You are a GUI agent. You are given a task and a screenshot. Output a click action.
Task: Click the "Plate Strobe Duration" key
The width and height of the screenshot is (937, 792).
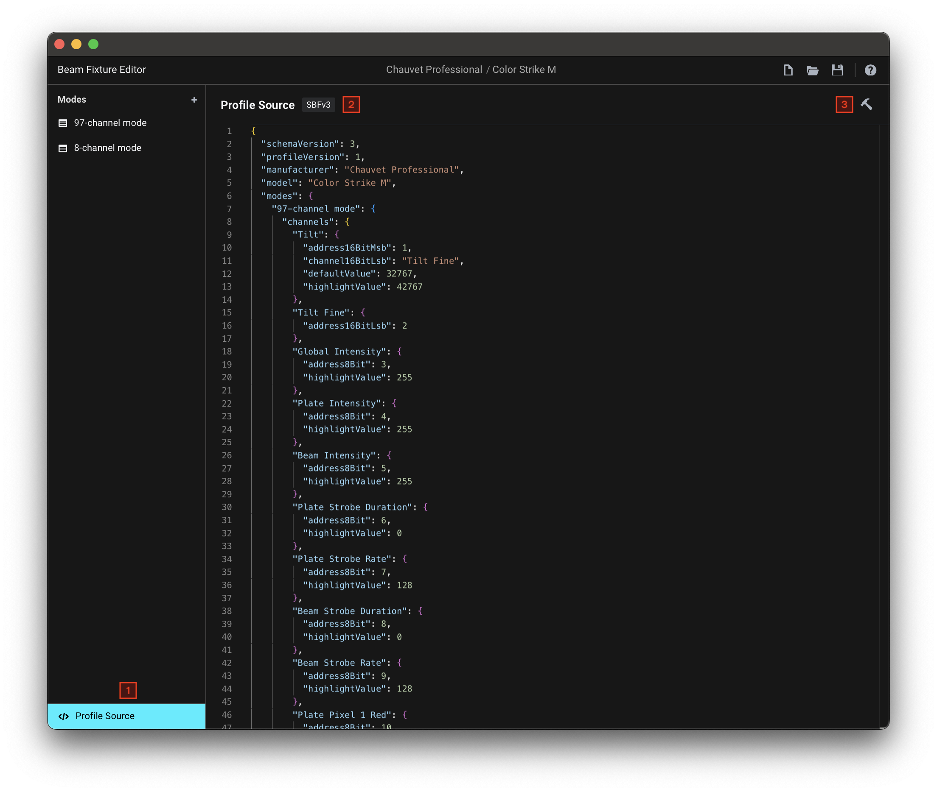(352, 508)
